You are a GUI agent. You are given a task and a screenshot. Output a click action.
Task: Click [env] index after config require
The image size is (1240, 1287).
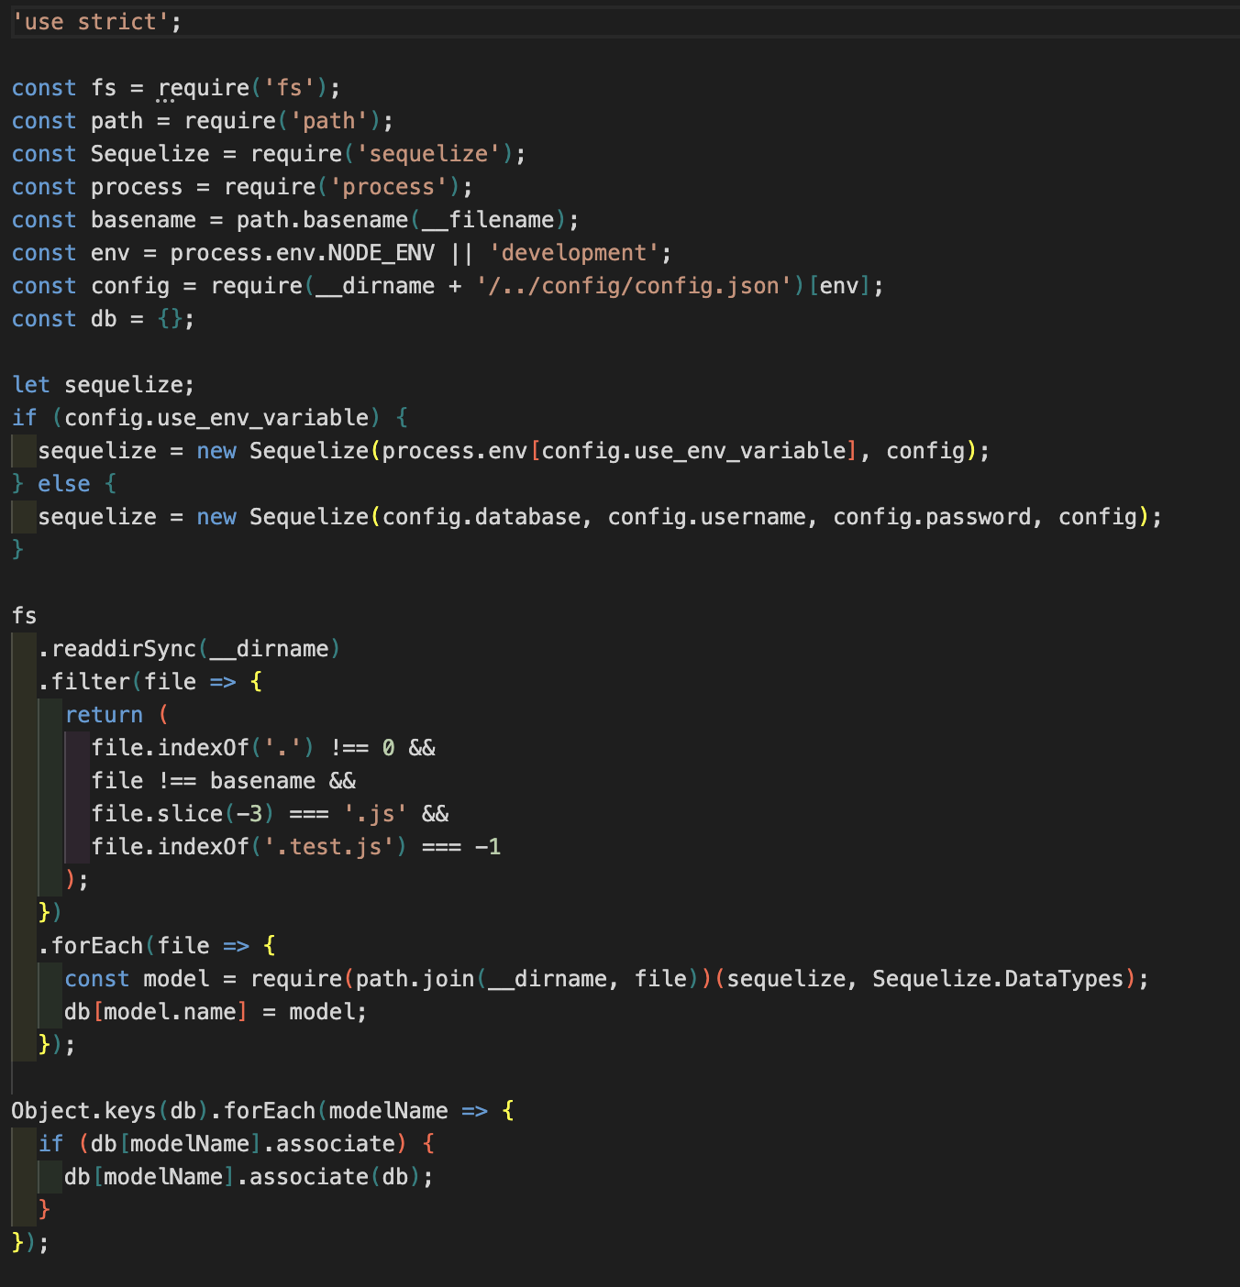click(x=839, y=286)
